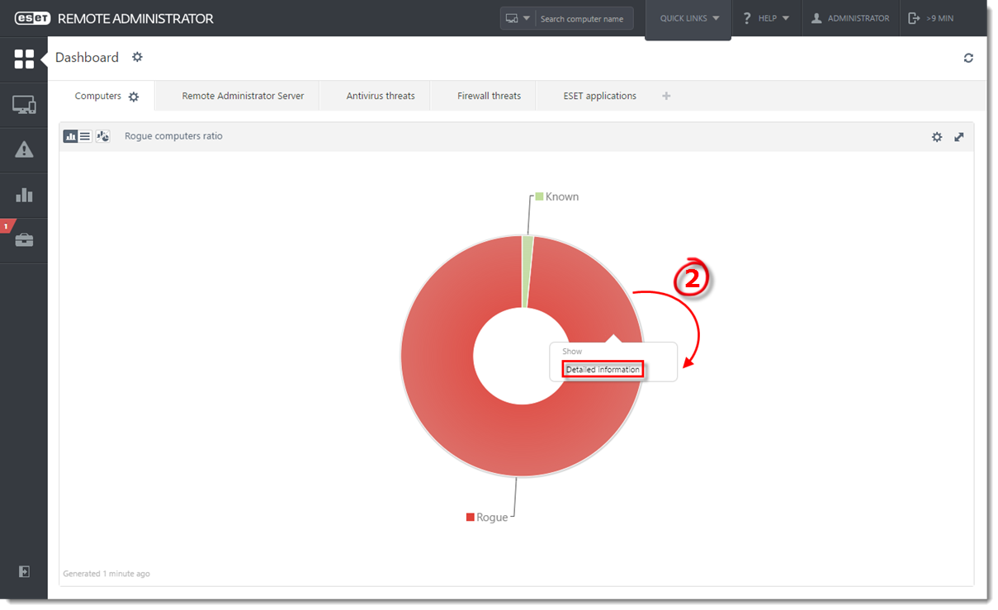Viewport: 998px width, 610px height.
Task: Log out using the >9 MIN icon
Action: (914, 18)
